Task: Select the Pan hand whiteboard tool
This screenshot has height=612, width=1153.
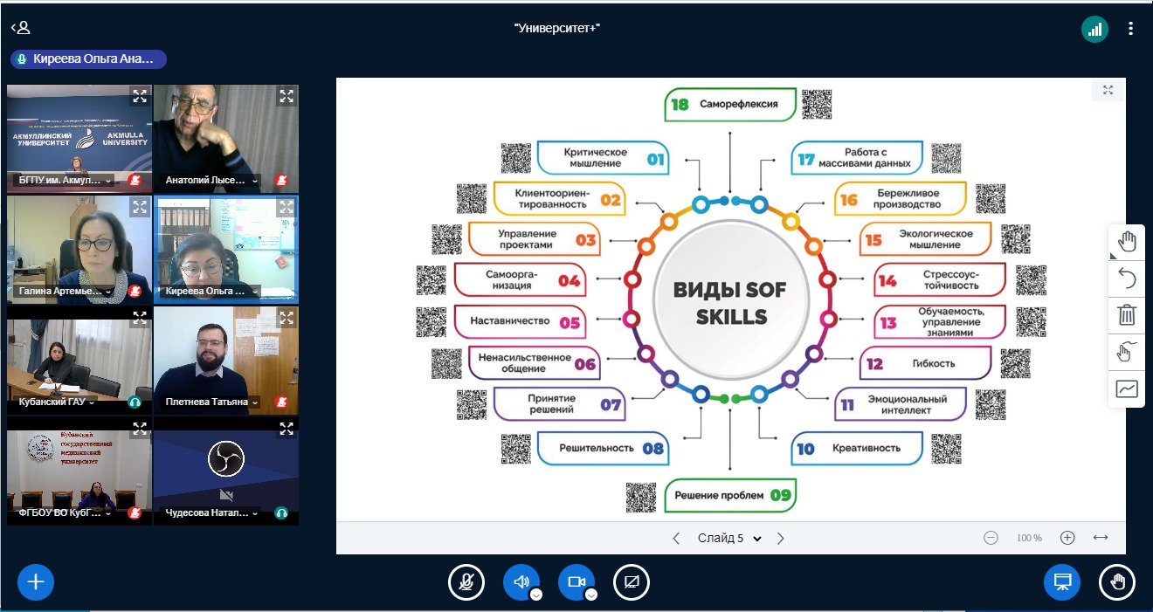Action: click(1127, 242)
